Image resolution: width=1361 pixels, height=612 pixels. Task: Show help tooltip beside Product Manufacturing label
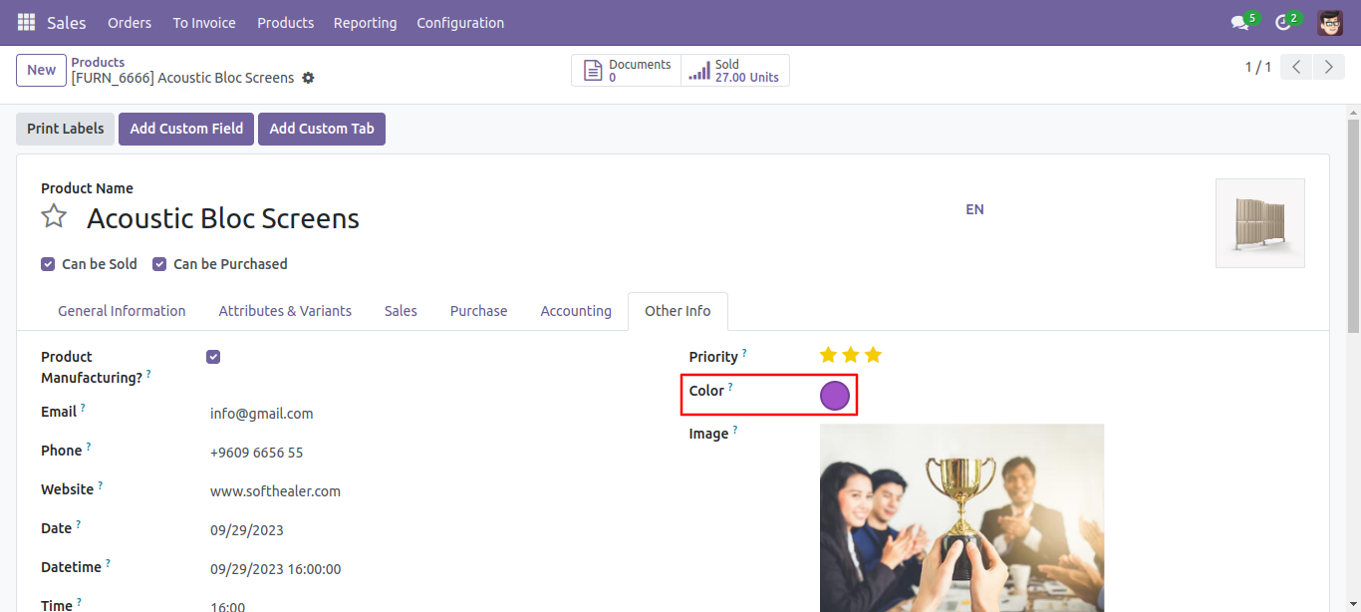click(x=148, y=374)
